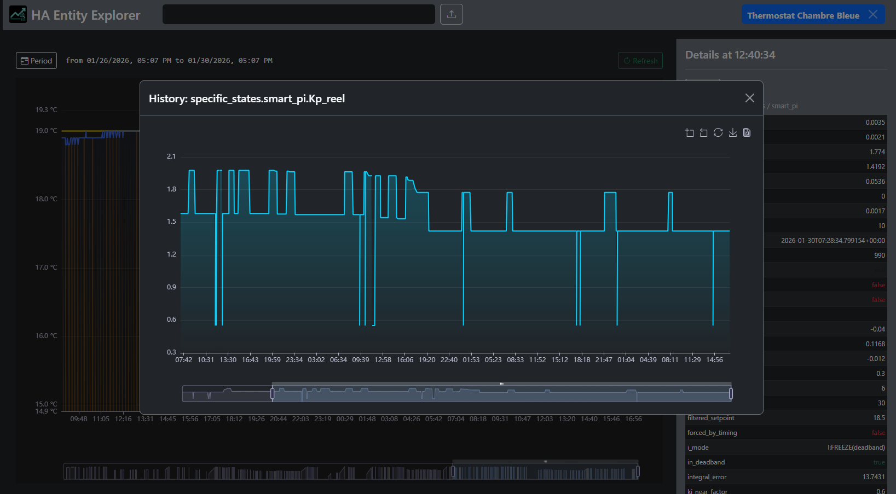Click the entity search input field
This screenshot has height=494, width=896.
[298, 14]
